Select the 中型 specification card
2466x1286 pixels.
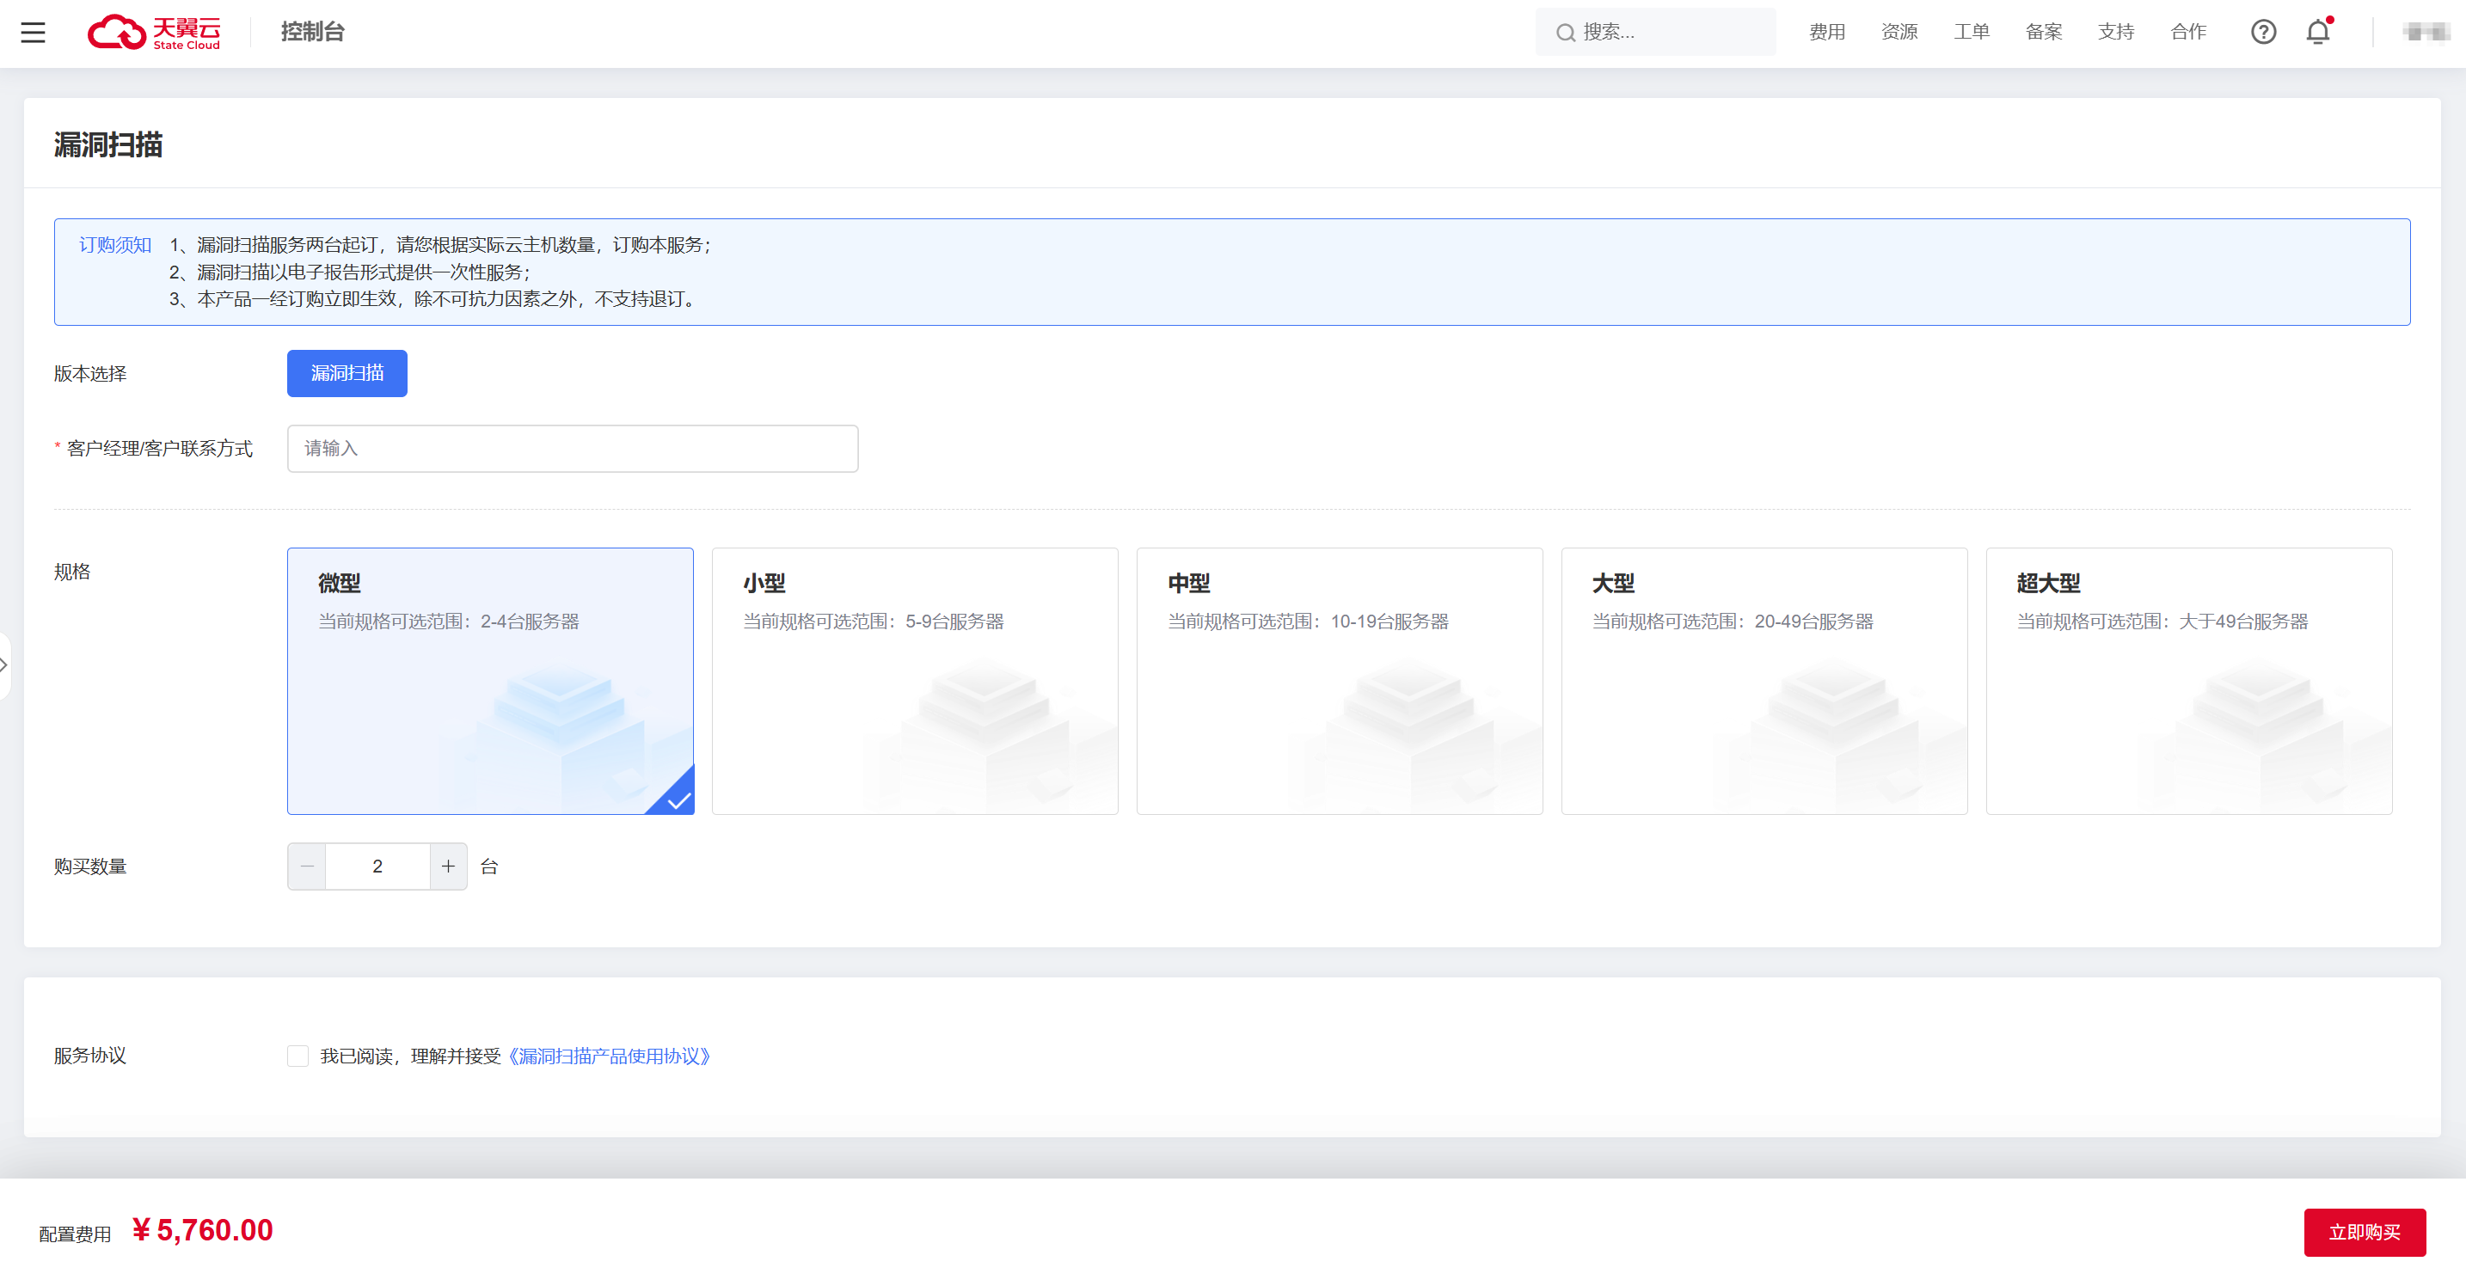[x=1338, y=680]
